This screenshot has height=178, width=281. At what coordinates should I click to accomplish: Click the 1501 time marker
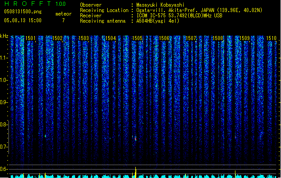click(30, 38)
